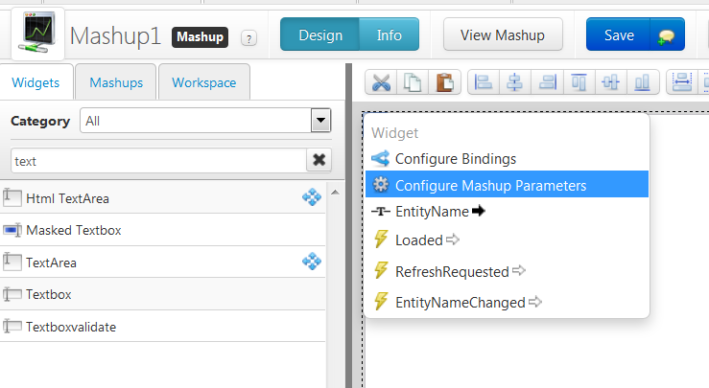Click the Textboxvalidate widget icon
The height and width of the screenshot is (388, 709).
click(x=12, y=326)
